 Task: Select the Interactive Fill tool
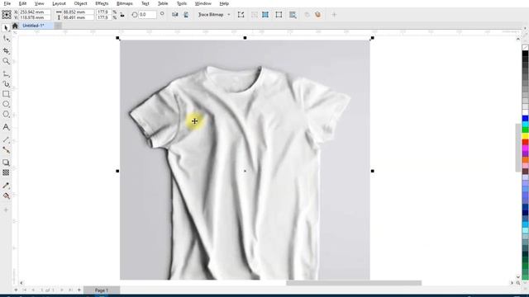6,196
